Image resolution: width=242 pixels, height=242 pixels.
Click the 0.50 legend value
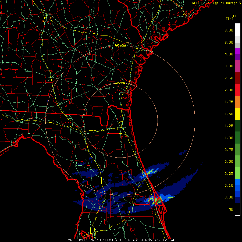coord(229,162)
